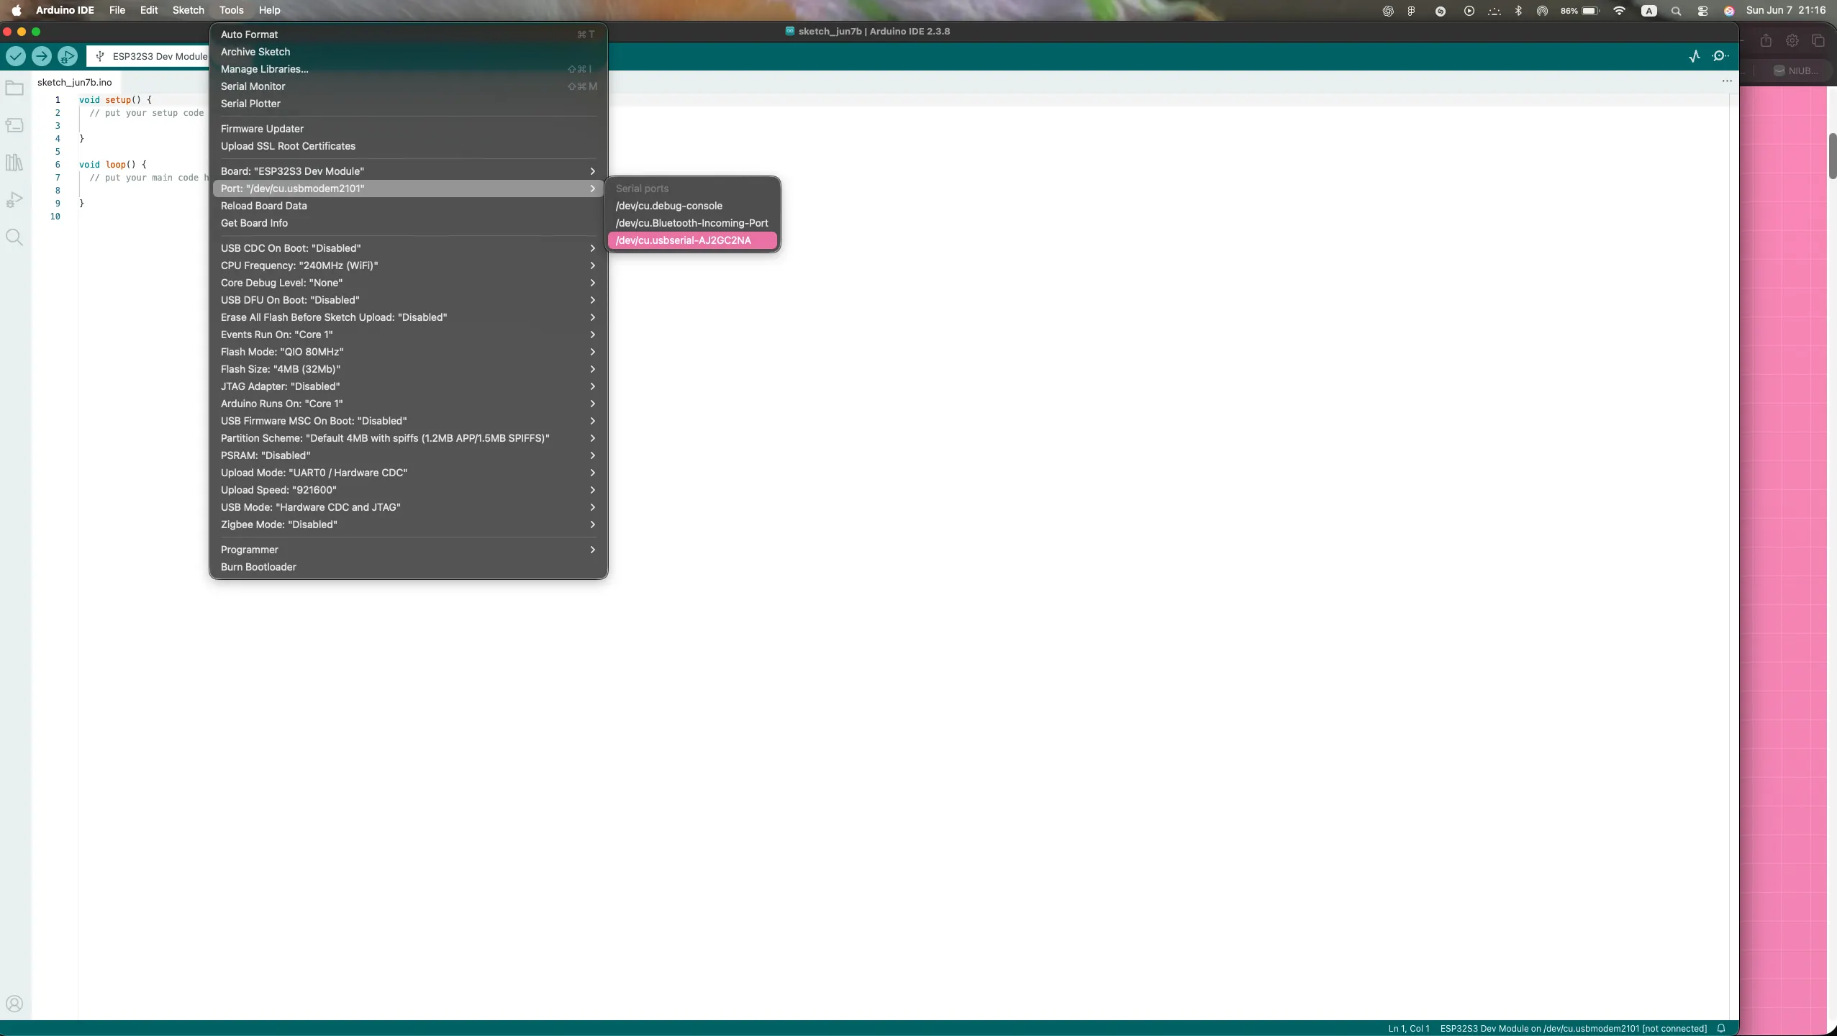The height and width of the screenshot is (1036, 1837).
Task: Choose Get Board Info
Action: [408, 223]
